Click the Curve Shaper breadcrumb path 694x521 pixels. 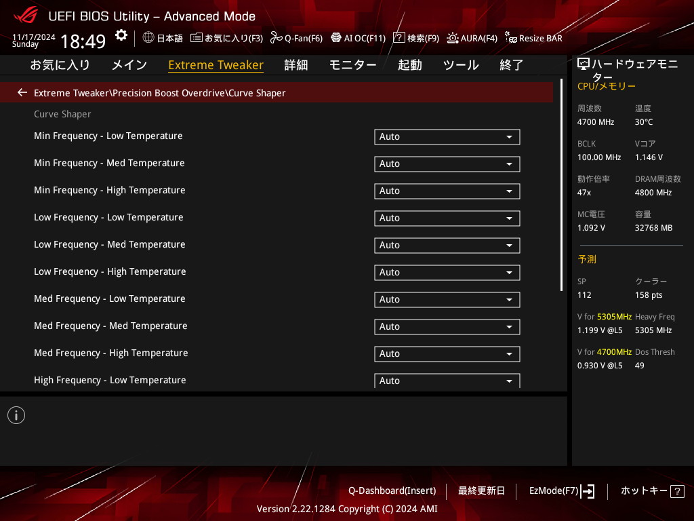160,92
